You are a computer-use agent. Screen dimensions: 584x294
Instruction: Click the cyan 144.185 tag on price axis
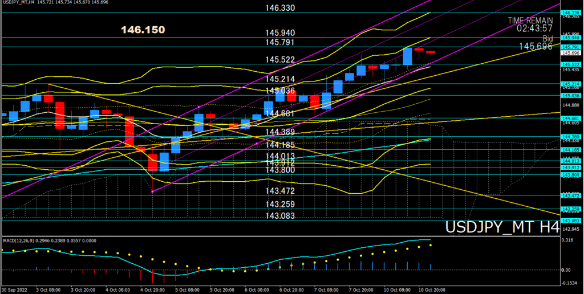point(570,150)
